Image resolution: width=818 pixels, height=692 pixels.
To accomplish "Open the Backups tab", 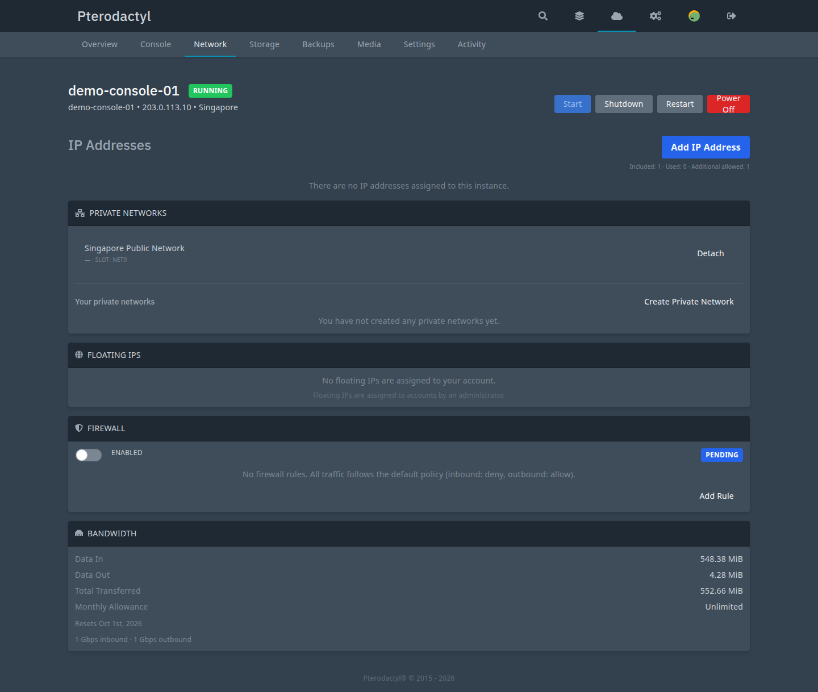I will (318, 44).
